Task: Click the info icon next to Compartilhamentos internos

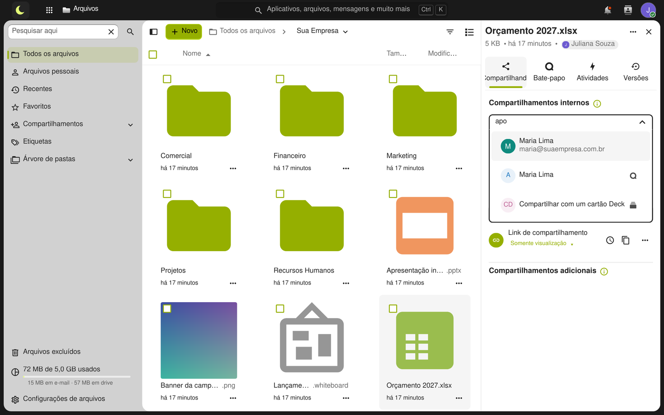Action: pyautogui.click(x=597, y=104)
